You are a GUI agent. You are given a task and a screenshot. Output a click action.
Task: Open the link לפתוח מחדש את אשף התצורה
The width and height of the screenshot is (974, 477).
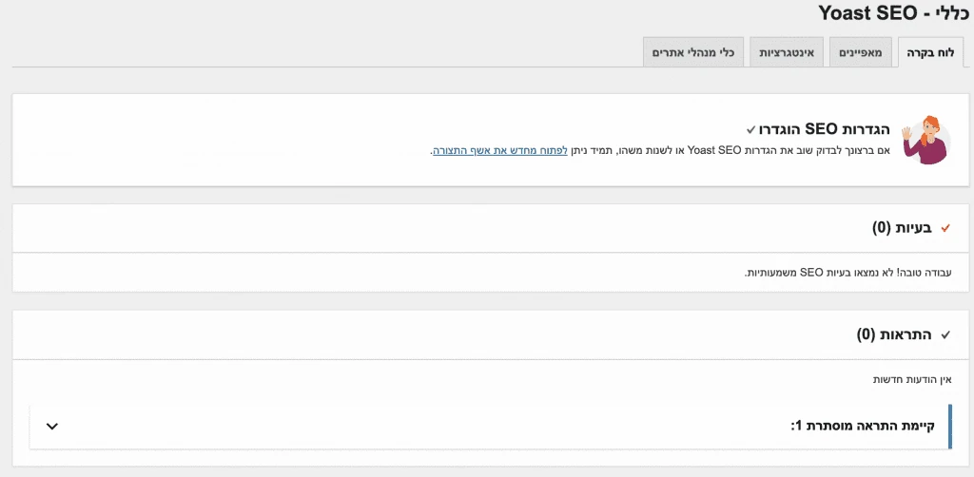coord(500,151)
